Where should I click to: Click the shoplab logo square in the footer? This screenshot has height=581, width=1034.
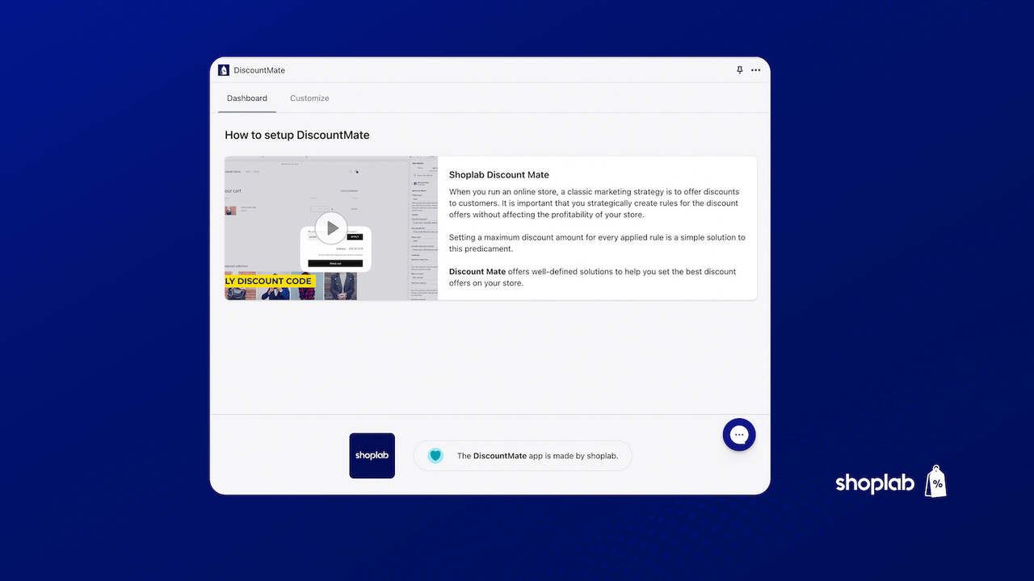[x=372, y=455]
